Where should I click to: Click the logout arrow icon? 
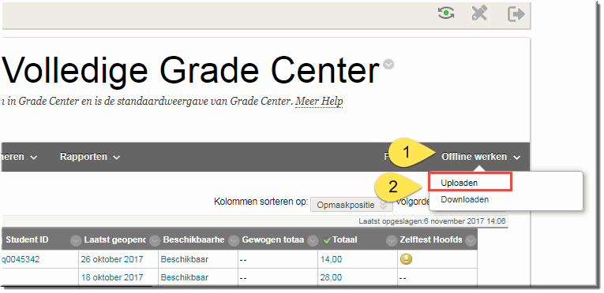pyautogui.click(x=516, y=14)
